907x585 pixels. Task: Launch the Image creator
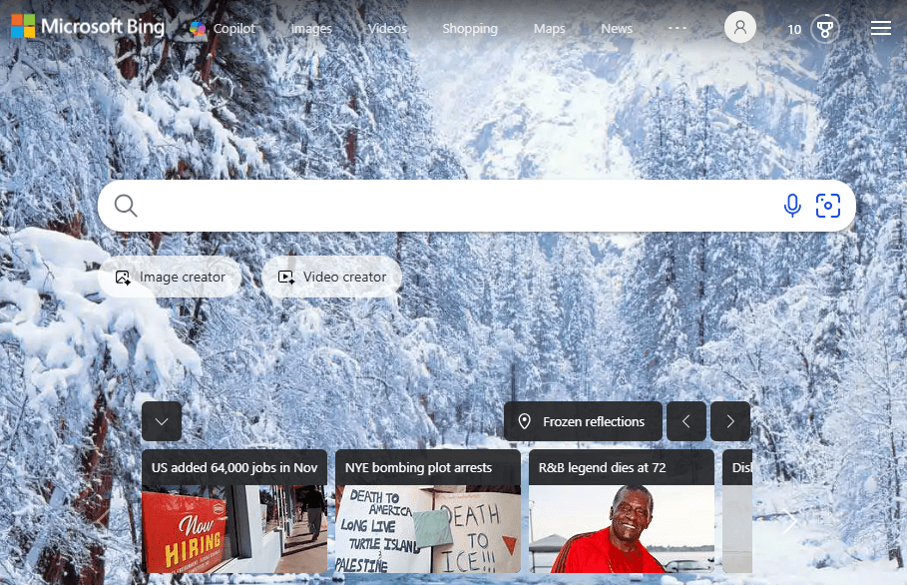click(171, 277)
